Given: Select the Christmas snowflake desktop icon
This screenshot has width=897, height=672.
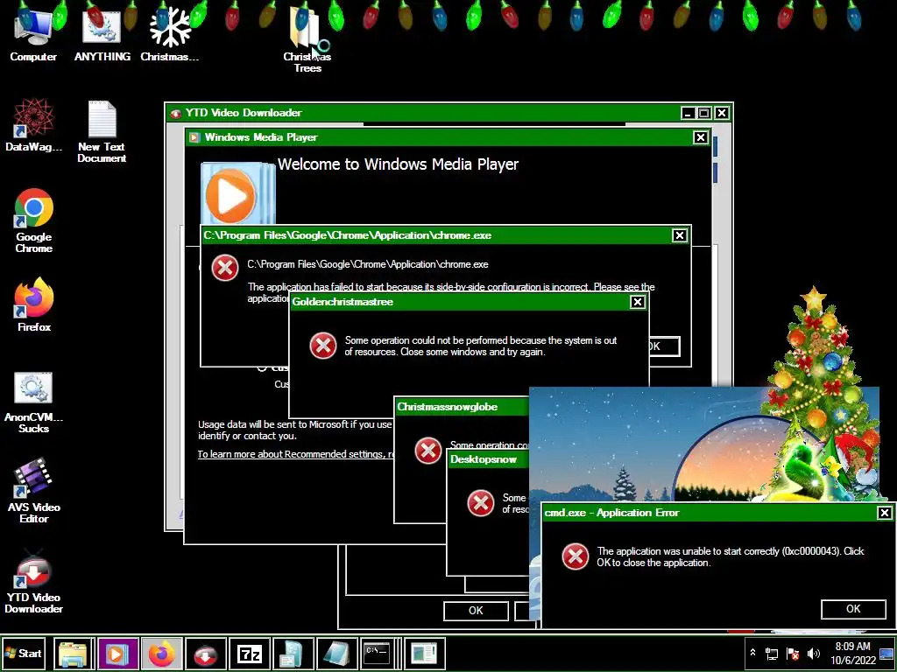Looking at the screenshot, I should click(169, 34).
